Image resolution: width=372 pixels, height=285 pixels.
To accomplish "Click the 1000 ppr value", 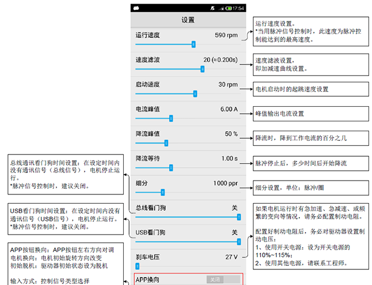I will pos(226,183).
